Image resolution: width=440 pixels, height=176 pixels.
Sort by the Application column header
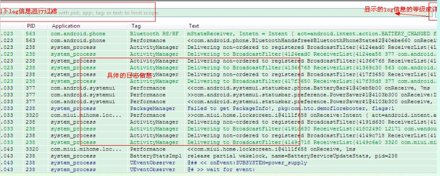(x=66, y=26)
